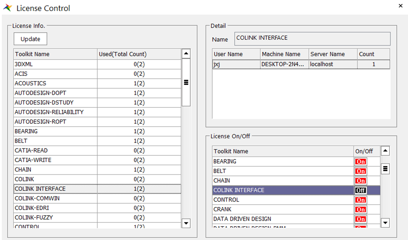Toggle BELT license On switch
This screenshot has height=240, width=408.
coord(361,171)
